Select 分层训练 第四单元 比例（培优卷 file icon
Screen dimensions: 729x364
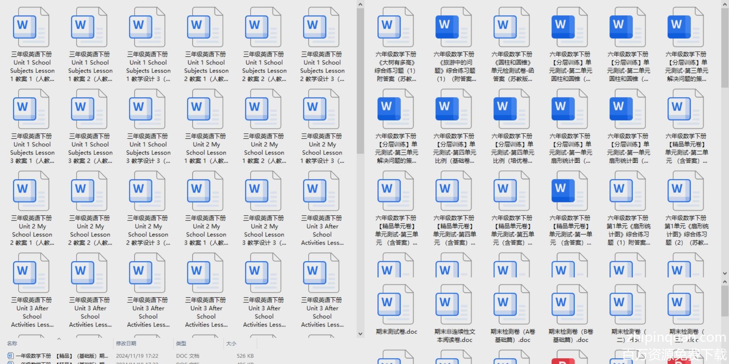click(511, 109)
